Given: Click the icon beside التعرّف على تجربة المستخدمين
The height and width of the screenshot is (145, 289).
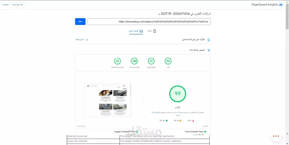Looking at the screenshot, I should coord(209,40).
